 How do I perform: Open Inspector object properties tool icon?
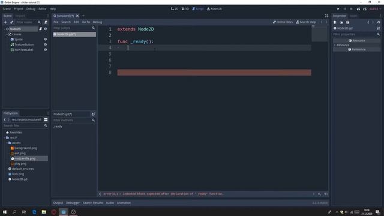(x=379, y=28)
